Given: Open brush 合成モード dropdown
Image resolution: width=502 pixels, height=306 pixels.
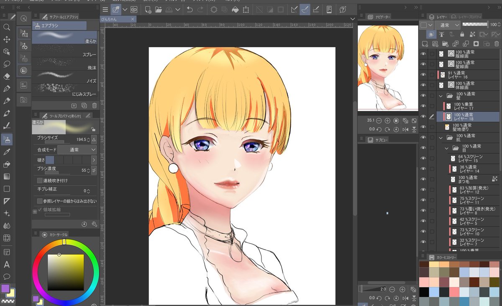Looking at the screenshot, I should tap(77, 149).
